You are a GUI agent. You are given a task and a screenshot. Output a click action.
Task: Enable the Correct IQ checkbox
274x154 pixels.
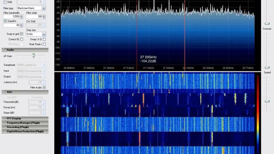point(22,39)
